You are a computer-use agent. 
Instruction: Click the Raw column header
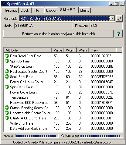tap(102, 50)
